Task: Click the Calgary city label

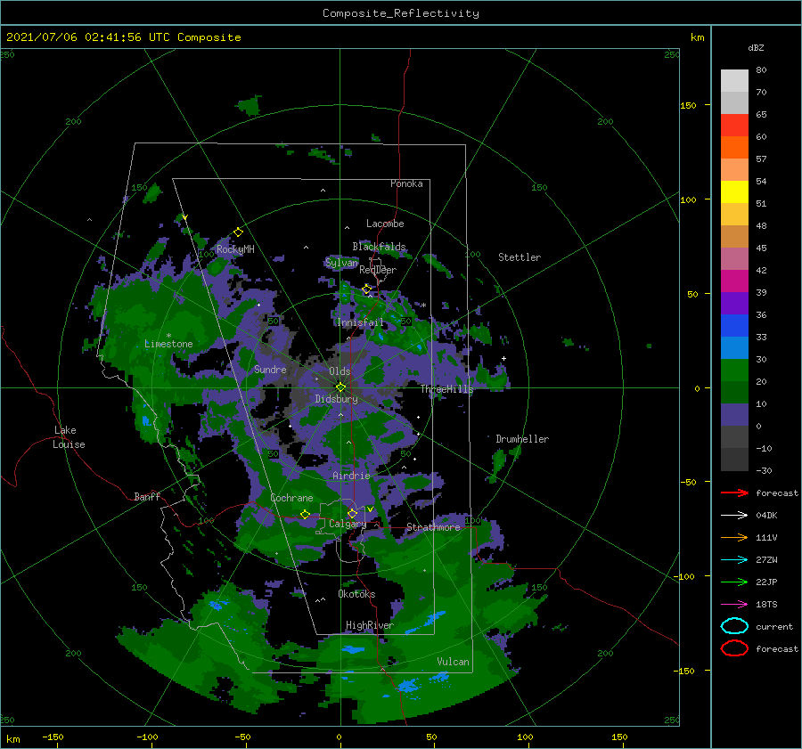Action: click(348, 524)
